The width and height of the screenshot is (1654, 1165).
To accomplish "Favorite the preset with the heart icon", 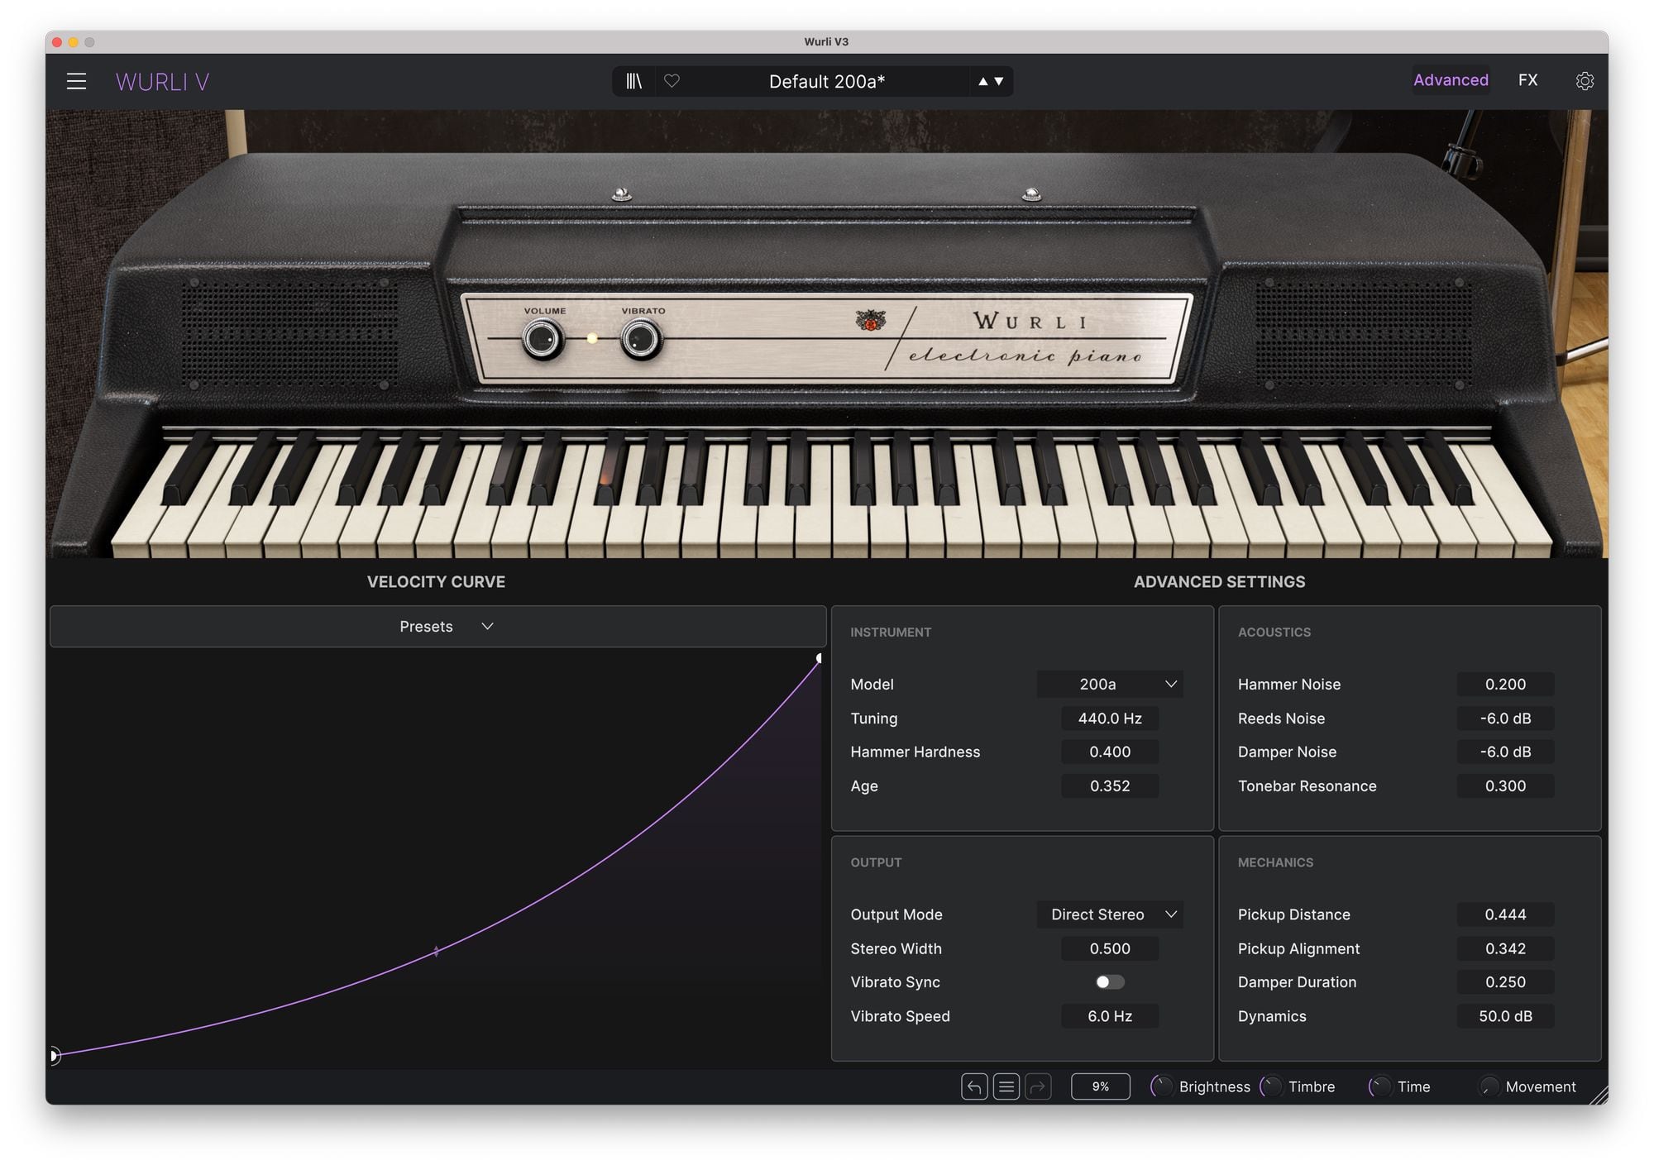I will (672, 81).
